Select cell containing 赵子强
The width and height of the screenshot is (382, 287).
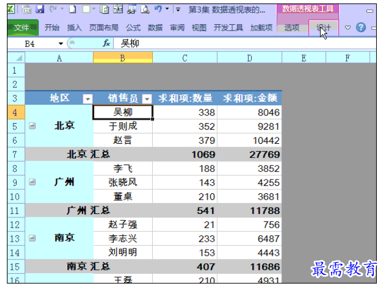coord(123,224)
